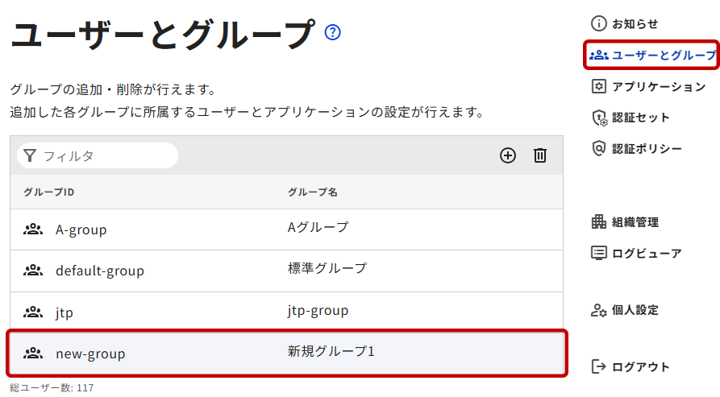Click the フィルタ input field
Image resolution: width=720 pixels, height=397 pixels.
pyautogui.click(x=105, y=155)
